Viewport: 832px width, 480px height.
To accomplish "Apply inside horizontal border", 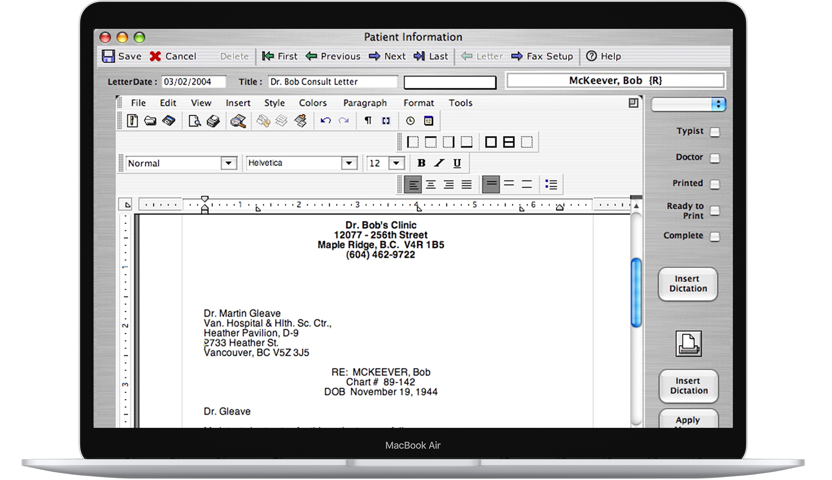I will point(509,142).
